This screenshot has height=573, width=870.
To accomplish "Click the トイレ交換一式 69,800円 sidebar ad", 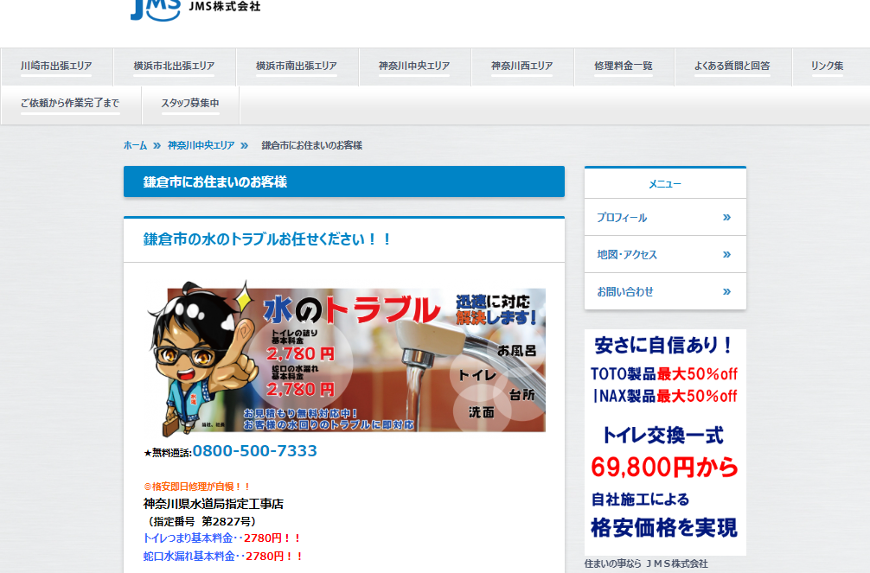I will tap(664, 442).
